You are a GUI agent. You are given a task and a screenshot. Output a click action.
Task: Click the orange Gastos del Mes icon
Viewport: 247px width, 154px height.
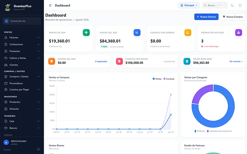coord(52,61)
